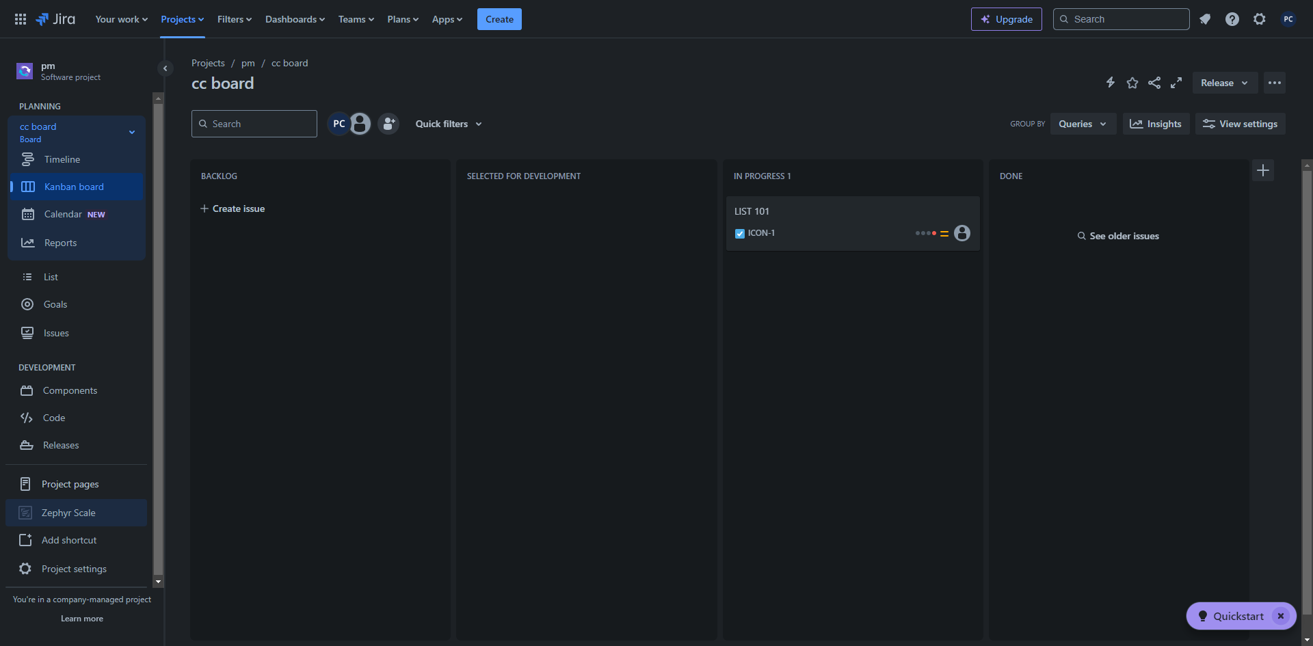Open the Group by Queries dropdown
Image resolution: width=1313 pixels, height=646 pixels.
[x=1083, y=124]
